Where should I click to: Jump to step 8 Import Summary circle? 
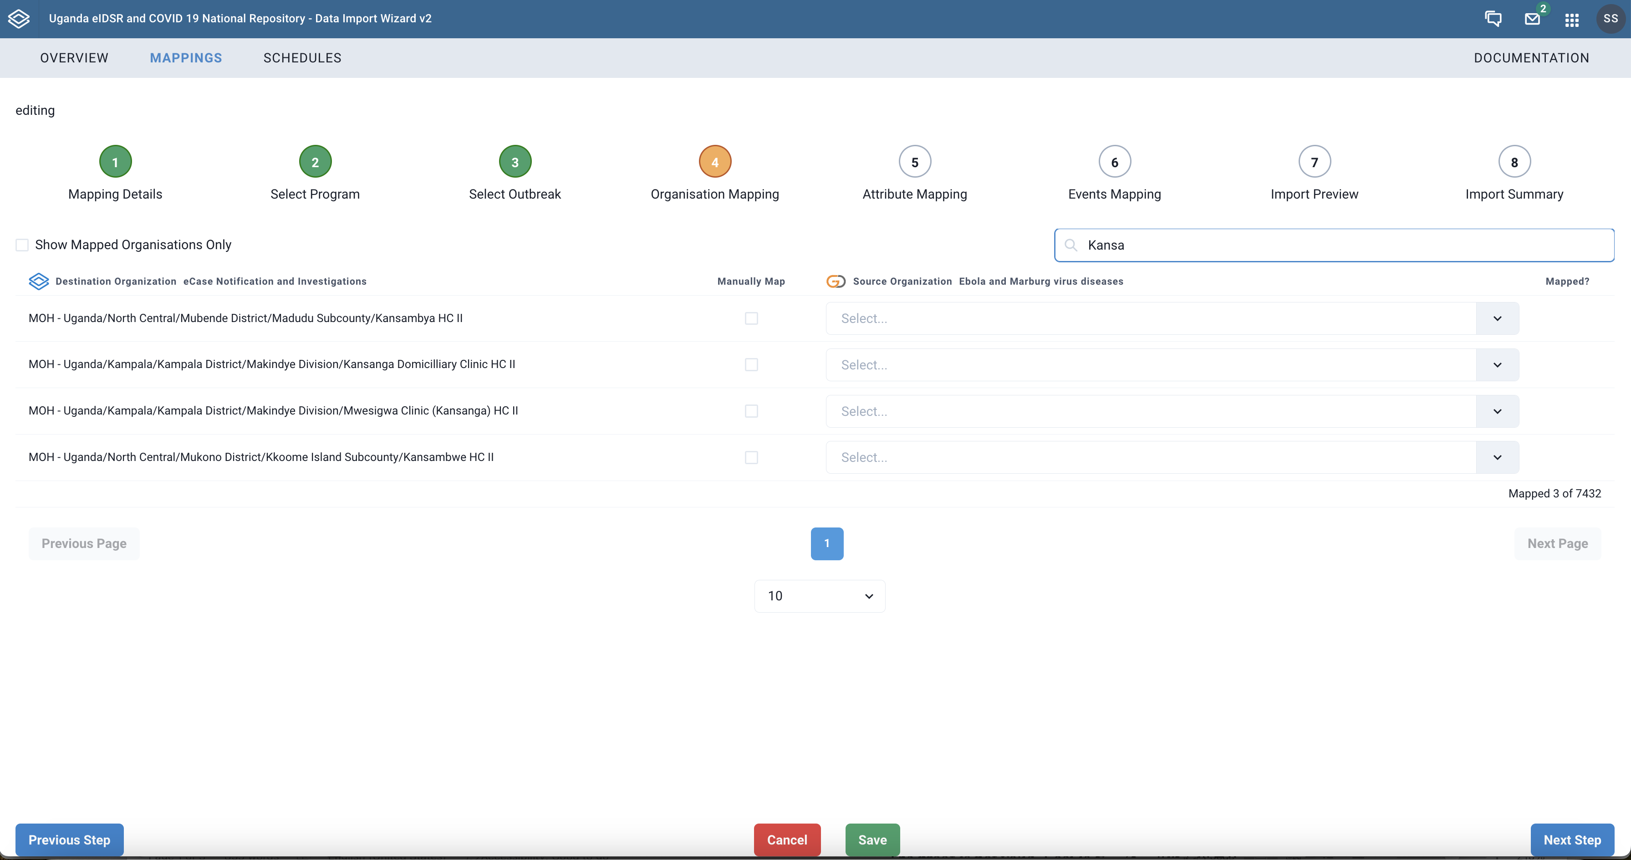(x=1514, y=162)
